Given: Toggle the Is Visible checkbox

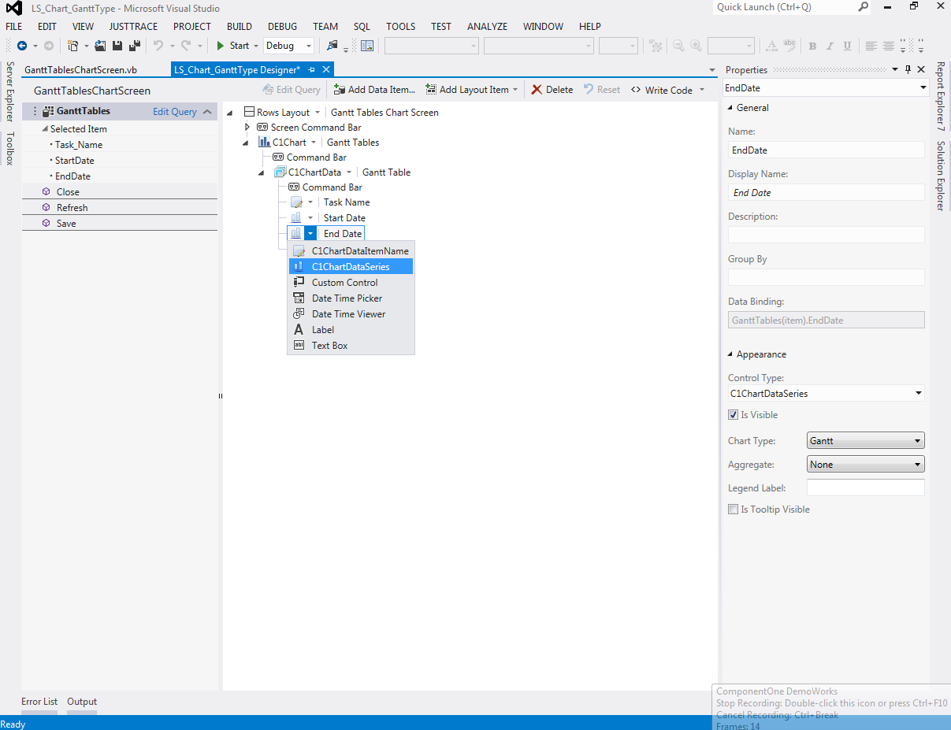Looking at the screenshot, I should click(x=734, y=415).
